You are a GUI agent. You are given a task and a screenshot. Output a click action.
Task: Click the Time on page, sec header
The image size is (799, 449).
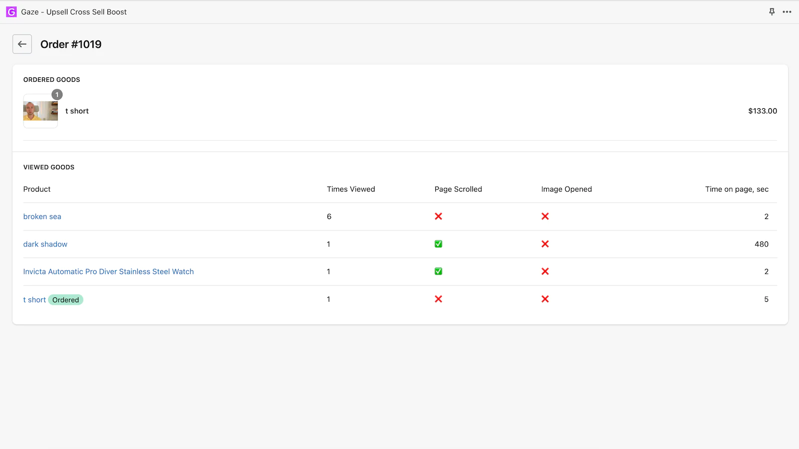[737, 189]
